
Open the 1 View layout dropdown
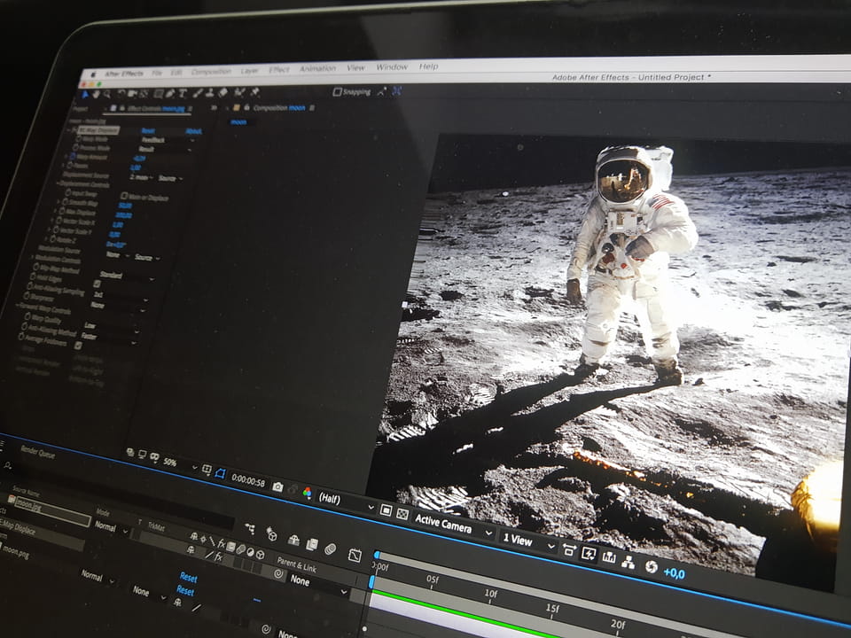pos(525,540)
